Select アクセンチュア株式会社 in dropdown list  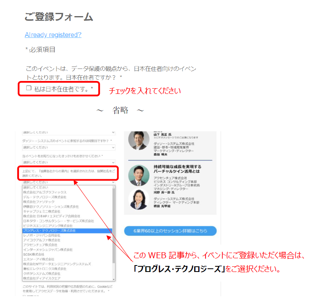pyautogui.click(x=67, y=245)
